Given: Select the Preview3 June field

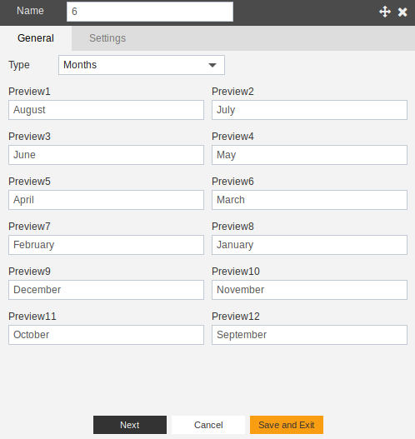Looking at the screenshot, I should pyautogui.click(x=106, y=155).
